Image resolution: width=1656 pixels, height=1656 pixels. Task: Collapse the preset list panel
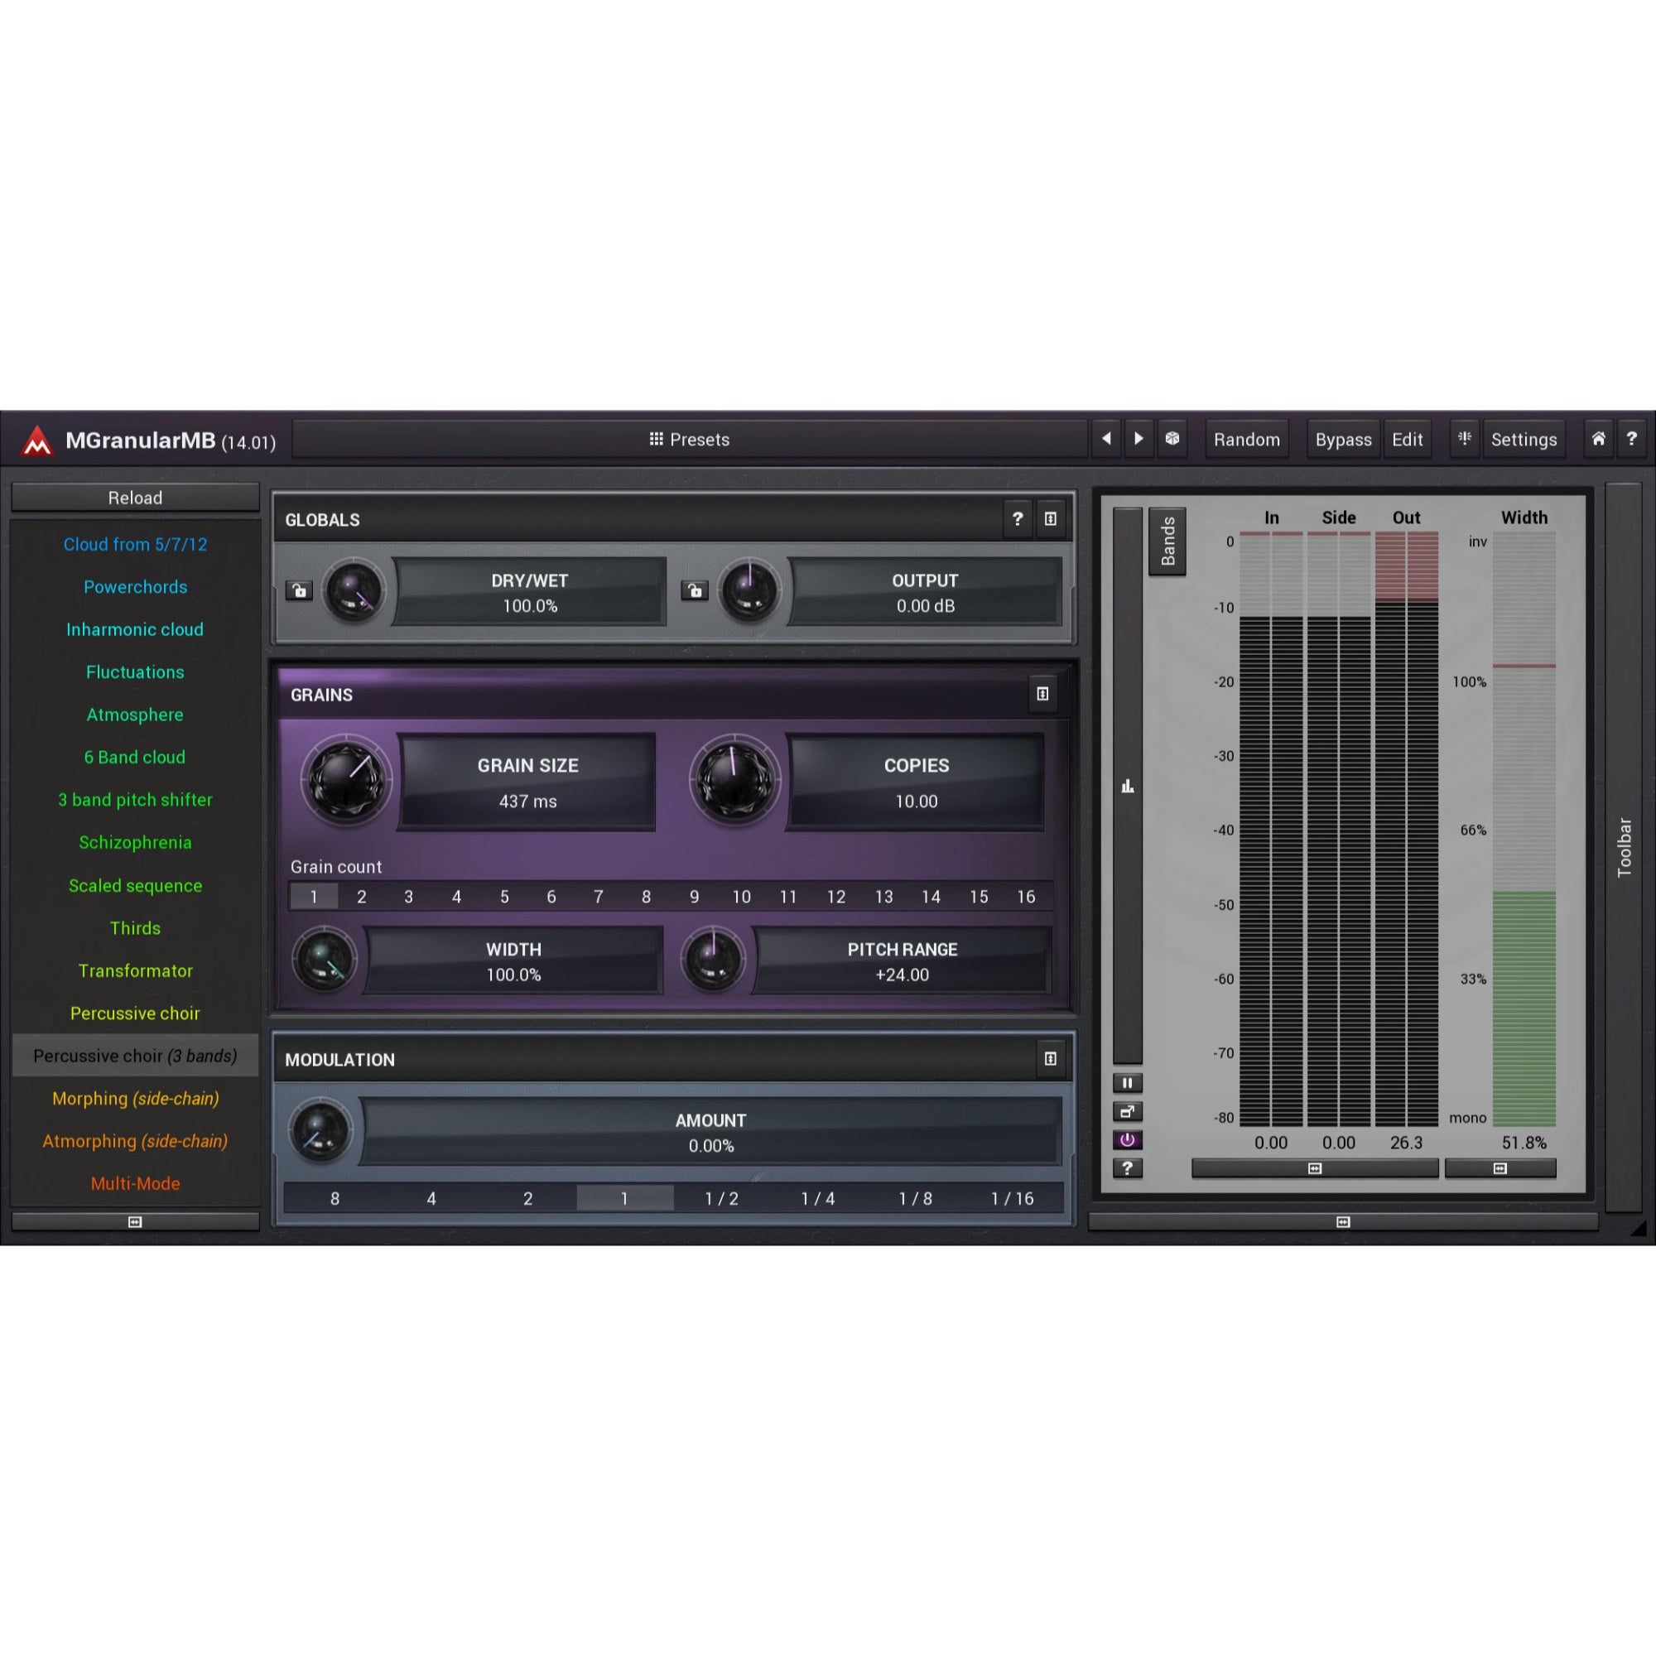[x=135, y=1221]
